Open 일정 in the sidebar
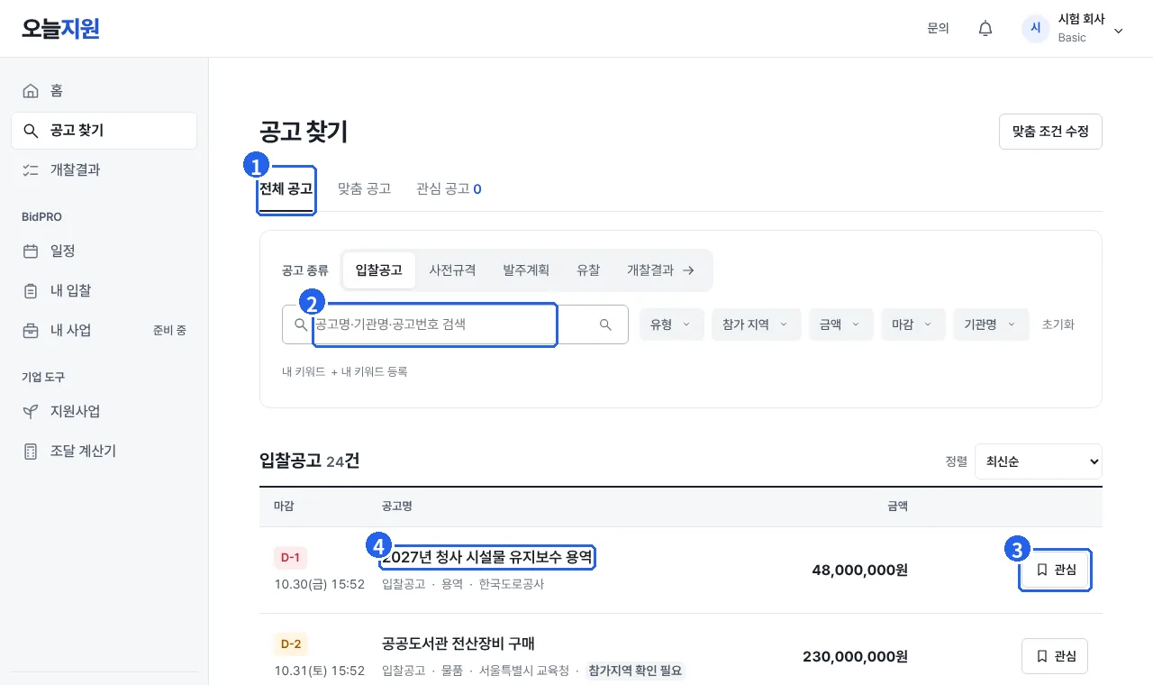The height and width of the screenshot is (685, 1153). pyautogui.click(x=104, y=251)
